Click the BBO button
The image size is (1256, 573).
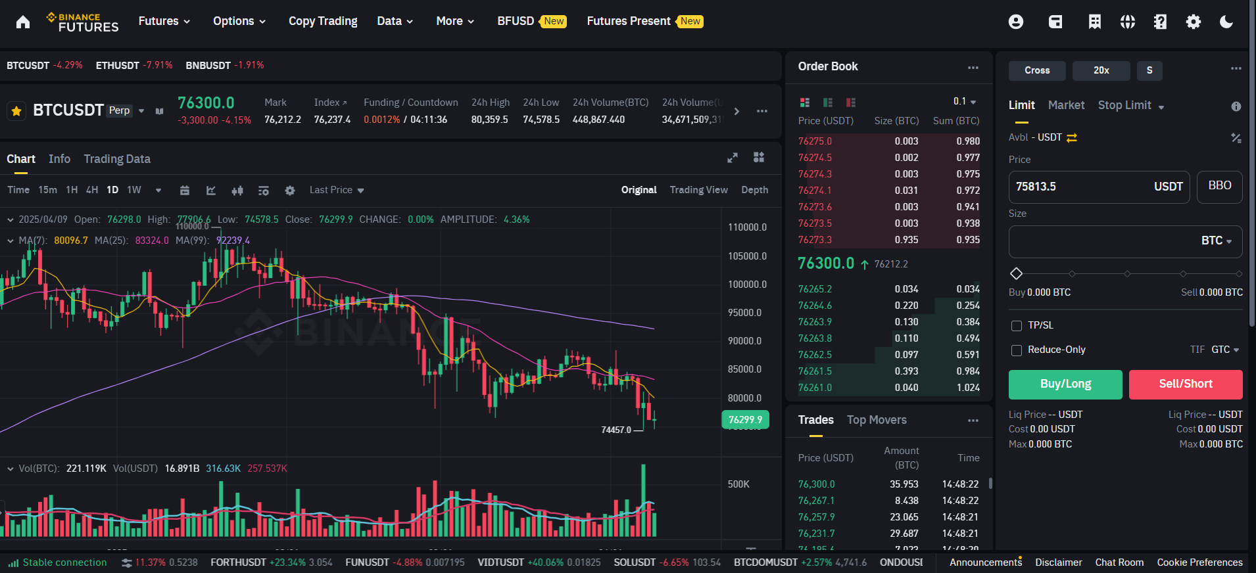(x=1219, y=186)
